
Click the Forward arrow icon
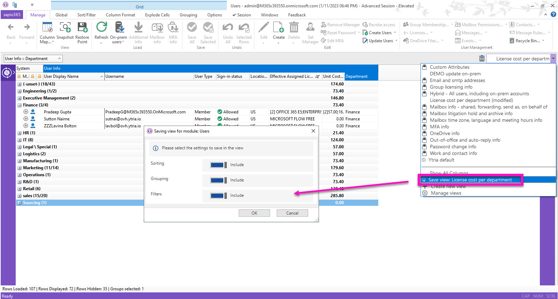tap(27, 27)
